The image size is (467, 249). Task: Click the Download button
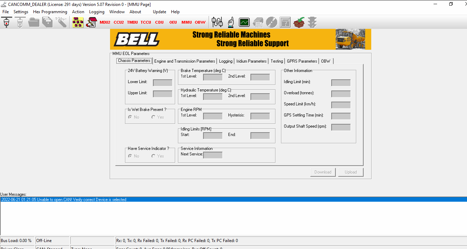click(323, 172)
